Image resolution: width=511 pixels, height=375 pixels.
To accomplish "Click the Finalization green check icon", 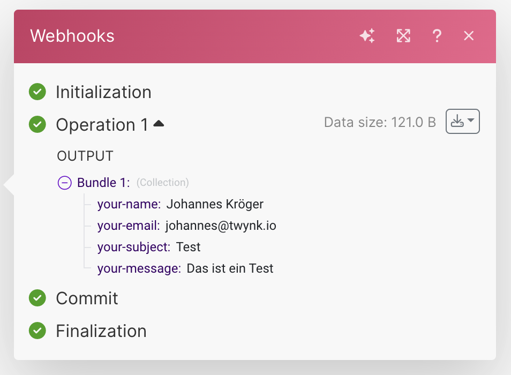I will (37, 331).
